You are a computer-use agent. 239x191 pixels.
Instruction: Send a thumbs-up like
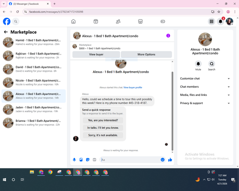pos(170,159)
